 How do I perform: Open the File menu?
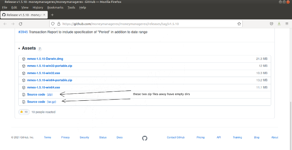[4, 7]
